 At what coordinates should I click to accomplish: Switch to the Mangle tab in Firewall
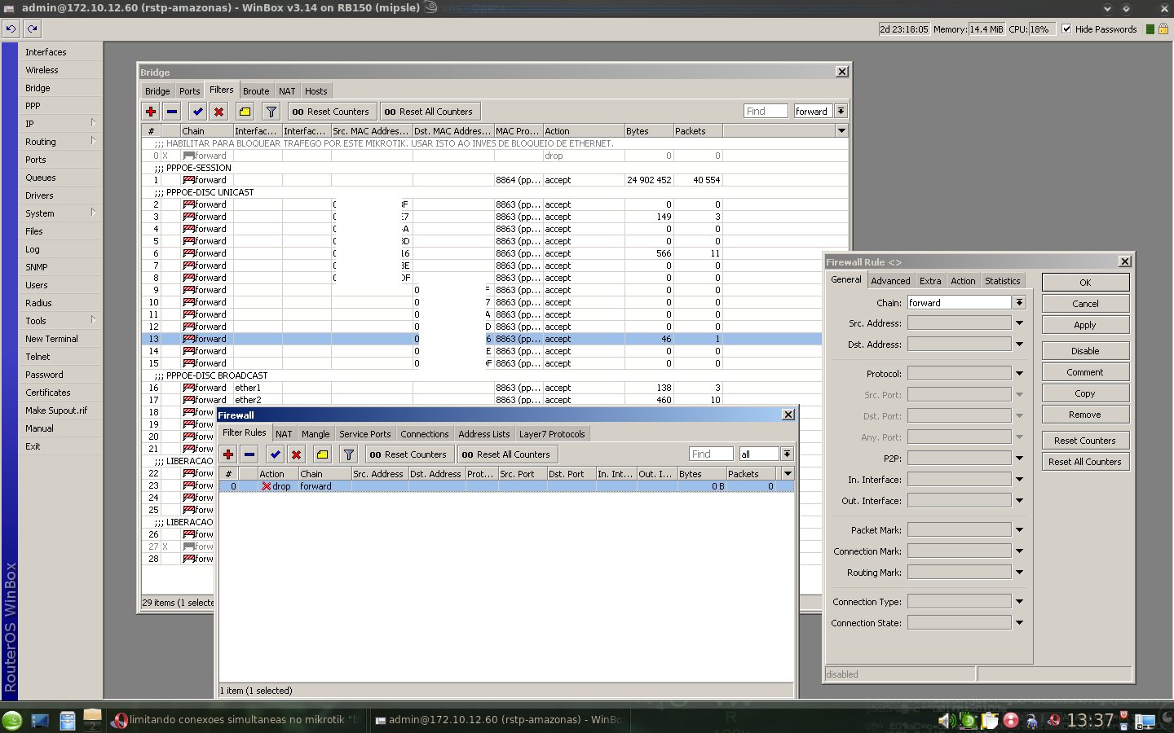click(316, 434)
